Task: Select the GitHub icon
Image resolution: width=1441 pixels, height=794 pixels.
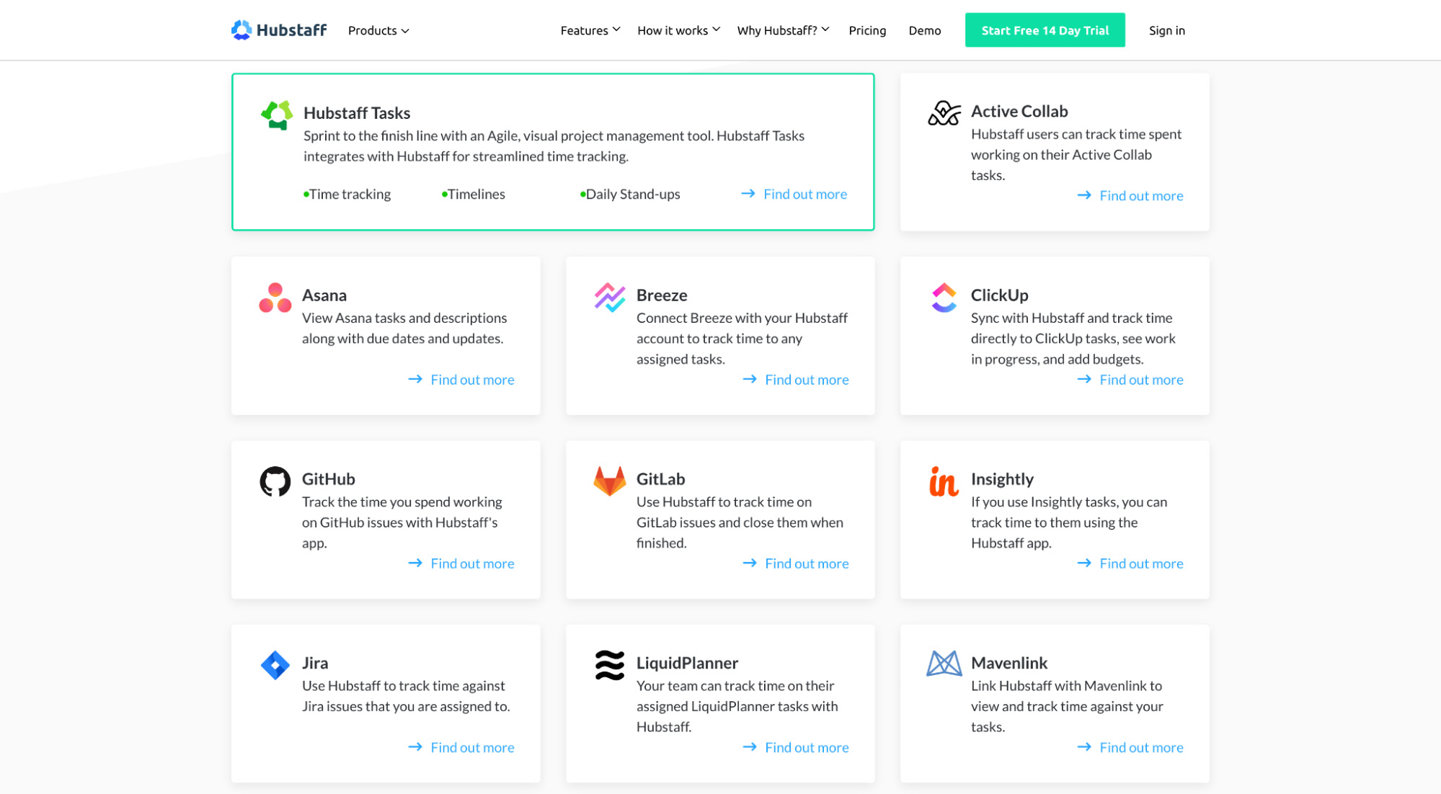Action: [275, 481]
